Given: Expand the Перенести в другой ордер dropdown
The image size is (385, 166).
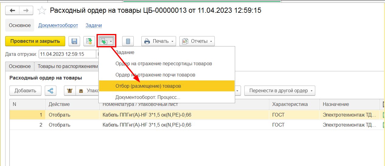Looking at the screenshot, I should click(280, 90).
